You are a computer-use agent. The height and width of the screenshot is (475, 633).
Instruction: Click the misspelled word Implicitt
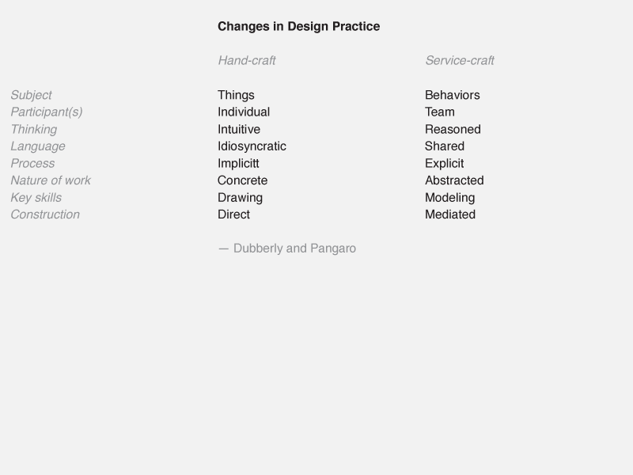238,164
